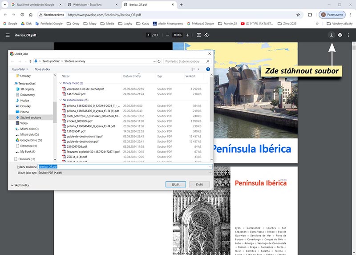Click the rotate page icon

coord(207,35)
